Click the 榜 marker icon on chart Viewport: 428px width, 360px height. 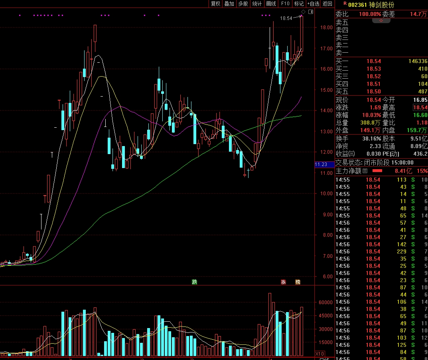298,282
